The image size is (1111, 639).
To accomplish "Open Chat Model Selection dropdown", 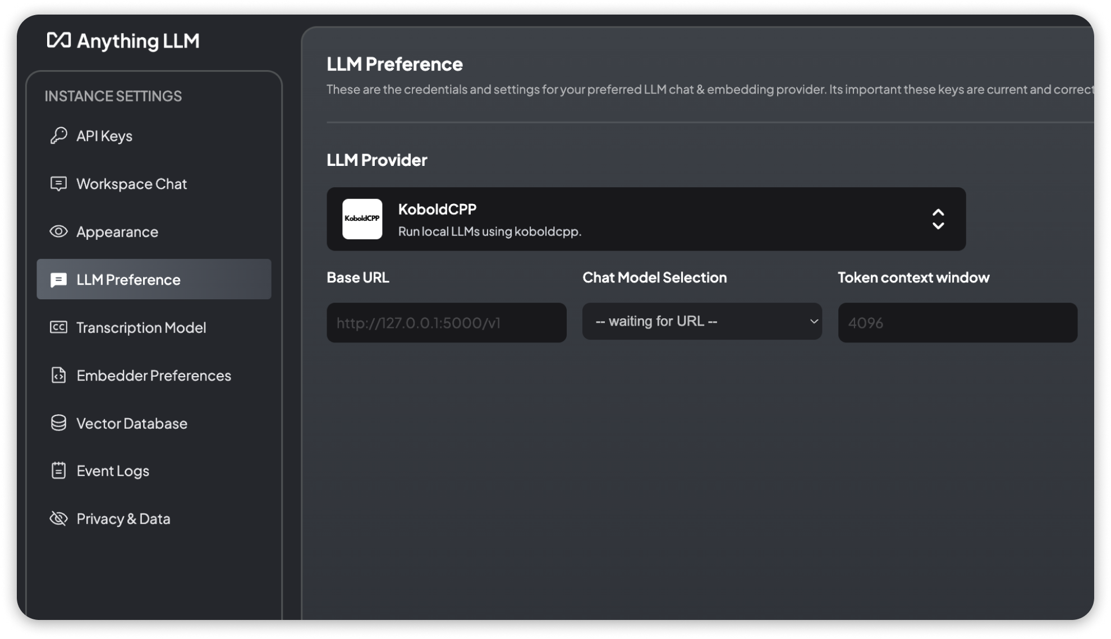I will click(x=702, y=321).
